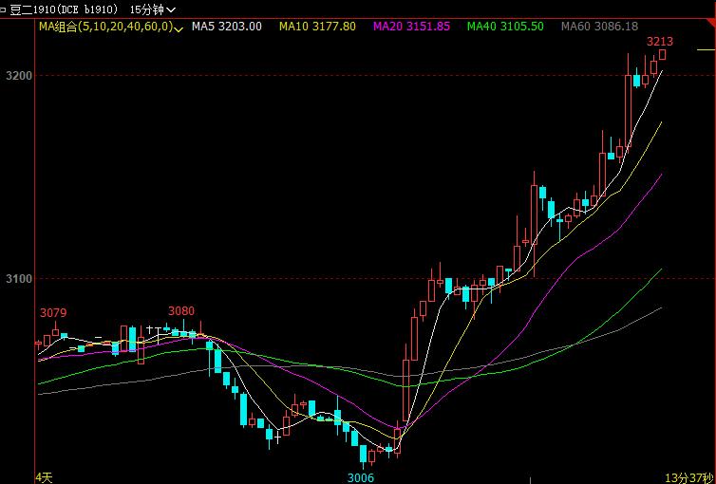The width and height of the screenshot is (716, 484).
Task: Click the gray MA60 3086.18 label
Action: coord(599,27)
